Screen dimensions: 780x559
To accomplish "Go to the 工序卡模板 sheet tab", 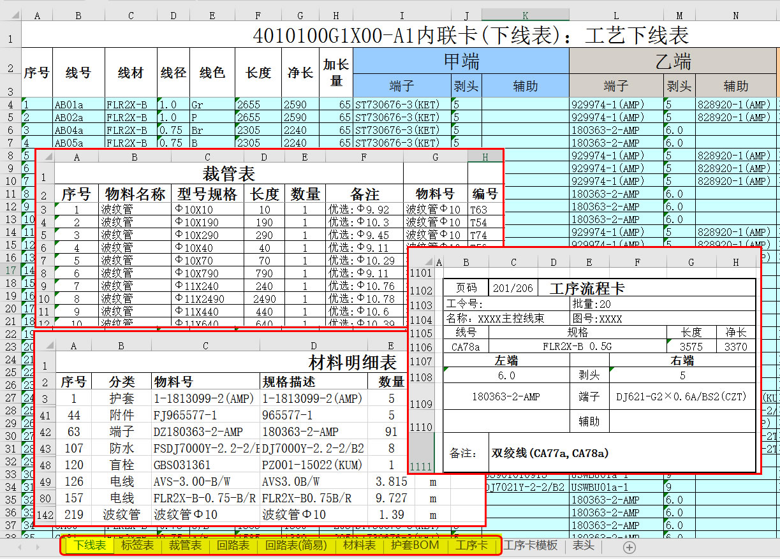I will click(530, 546).
